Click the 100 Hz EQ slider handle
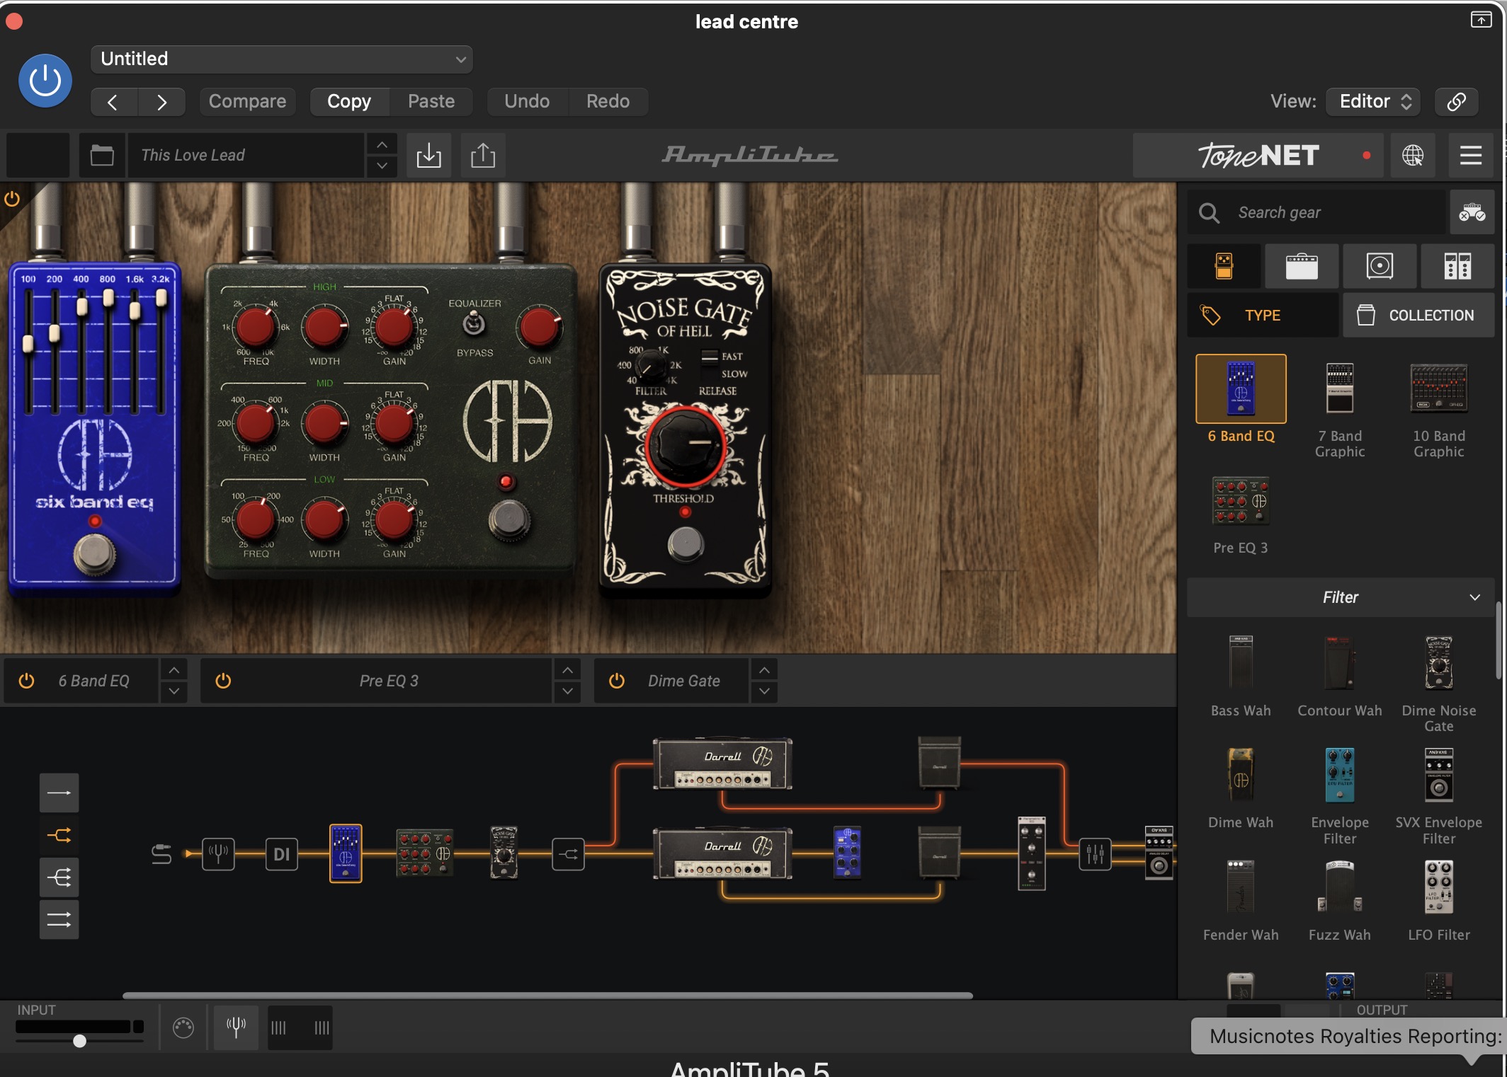 pyautogui.click(x=28, y=345)
